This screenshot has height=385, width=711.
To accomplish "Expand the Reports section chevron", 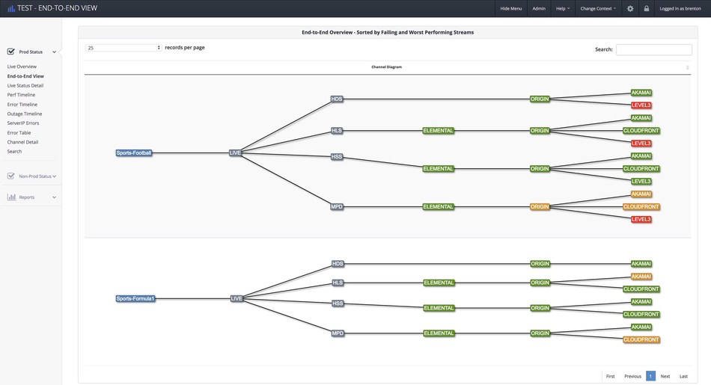I will click(x=54, y=197).
